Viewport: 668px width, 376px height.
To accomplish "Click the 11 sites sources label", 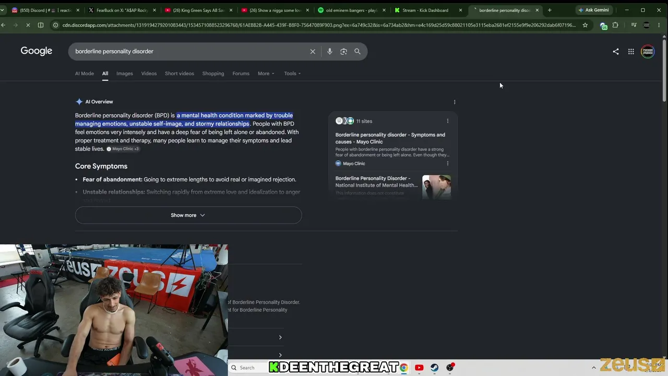I will coord(364,121).
